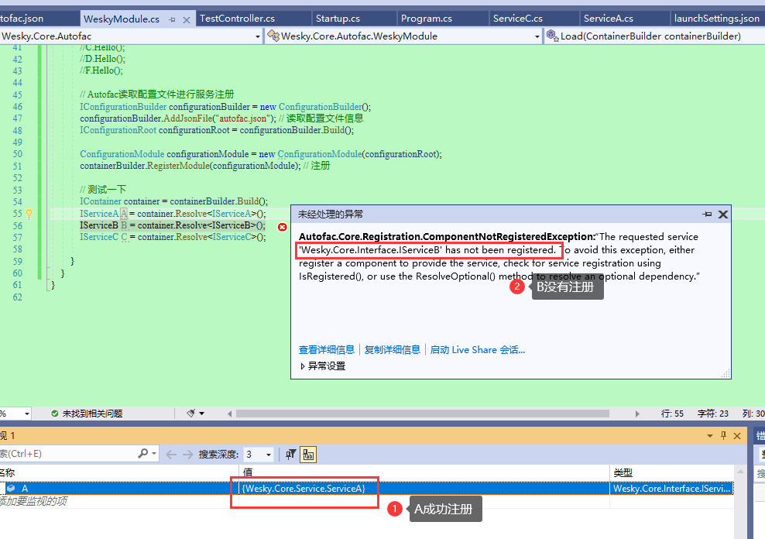The height and width of the screenshot is (539, 765).
Task: Click the back navigation arrow in watch window
Action: tap(172, 455)
